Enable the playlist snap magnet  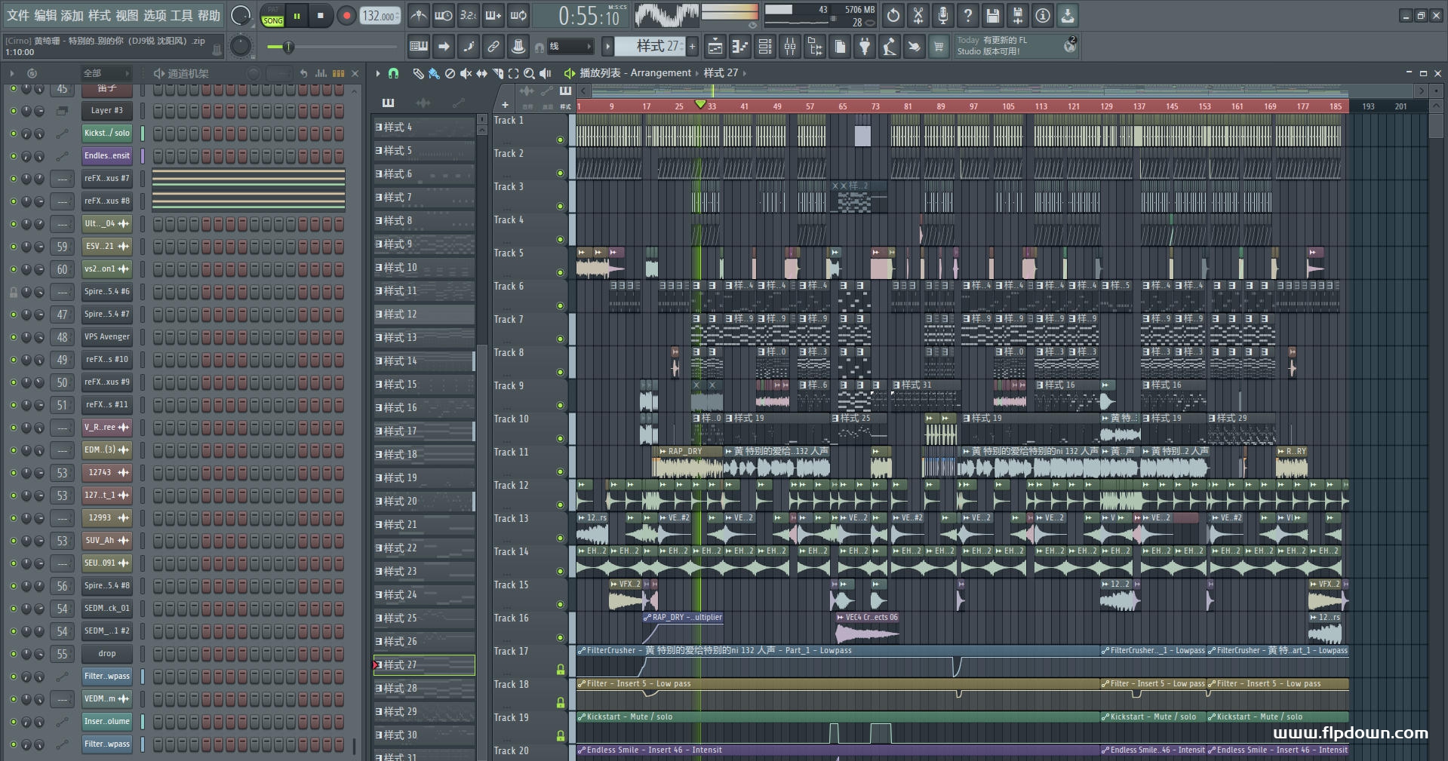[x=393, y=73]
